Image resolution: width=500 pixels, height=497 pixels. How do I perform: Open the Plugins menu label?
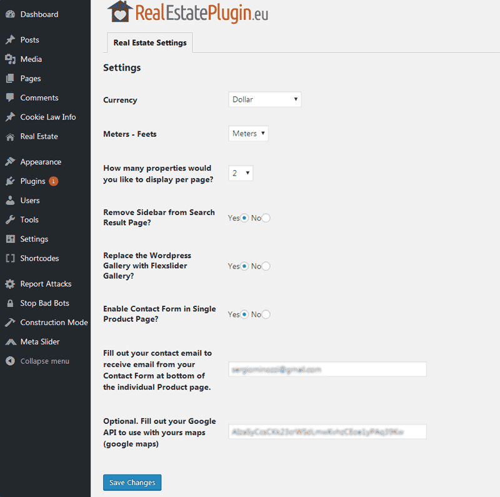[x=33, y=181]
